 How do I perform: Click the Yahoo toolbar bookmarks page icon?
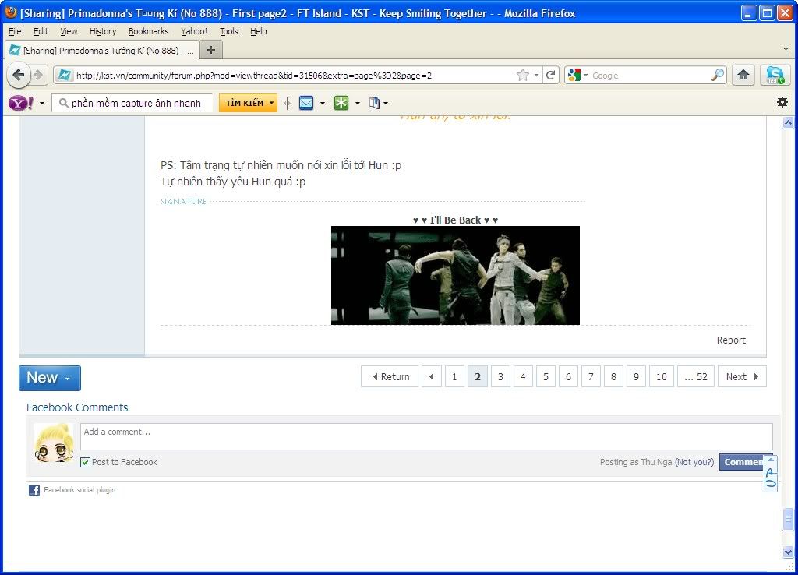(374, 104)
